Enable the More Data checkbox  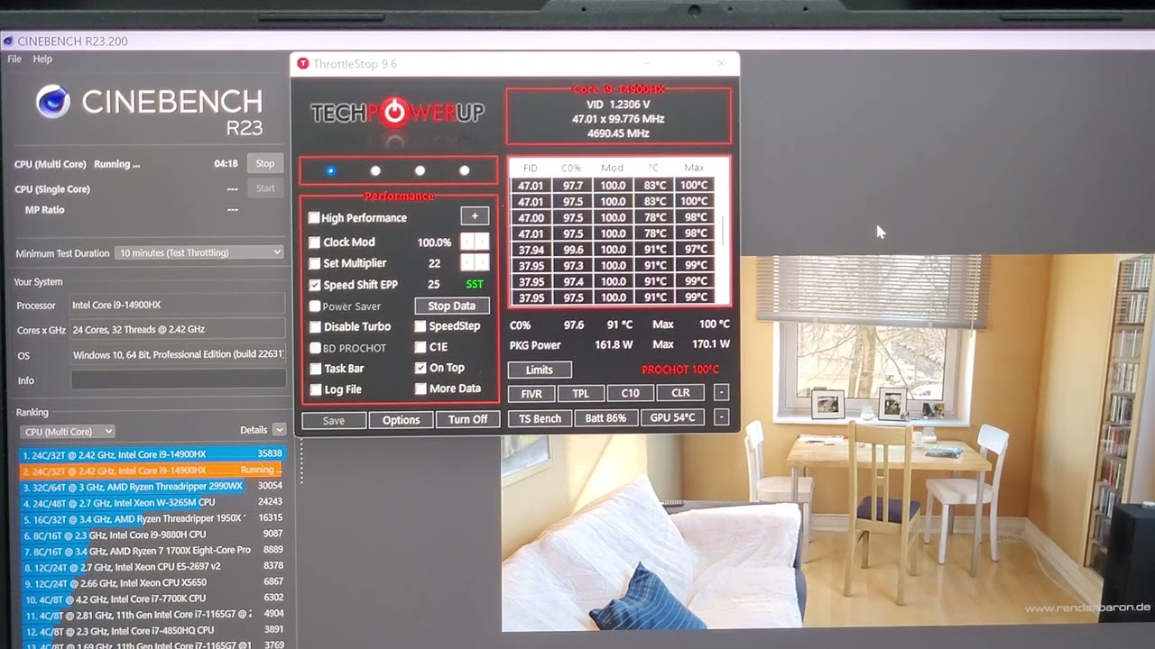pyautogui.click(x=420, y=388)
